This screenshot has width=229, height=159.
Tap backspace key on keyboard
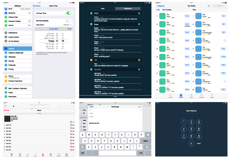[148, 135]
